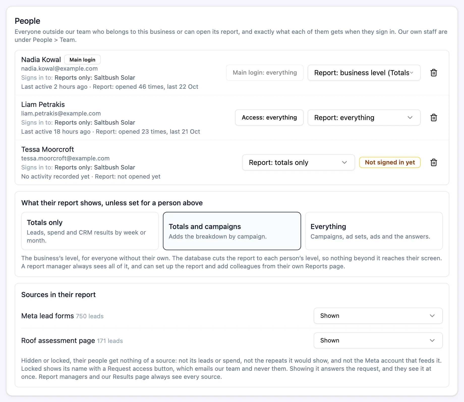The height and width of the screenshot is (402, 464).
Task: Click email nadia.kowal@example.com
Action: coord(59,69)
